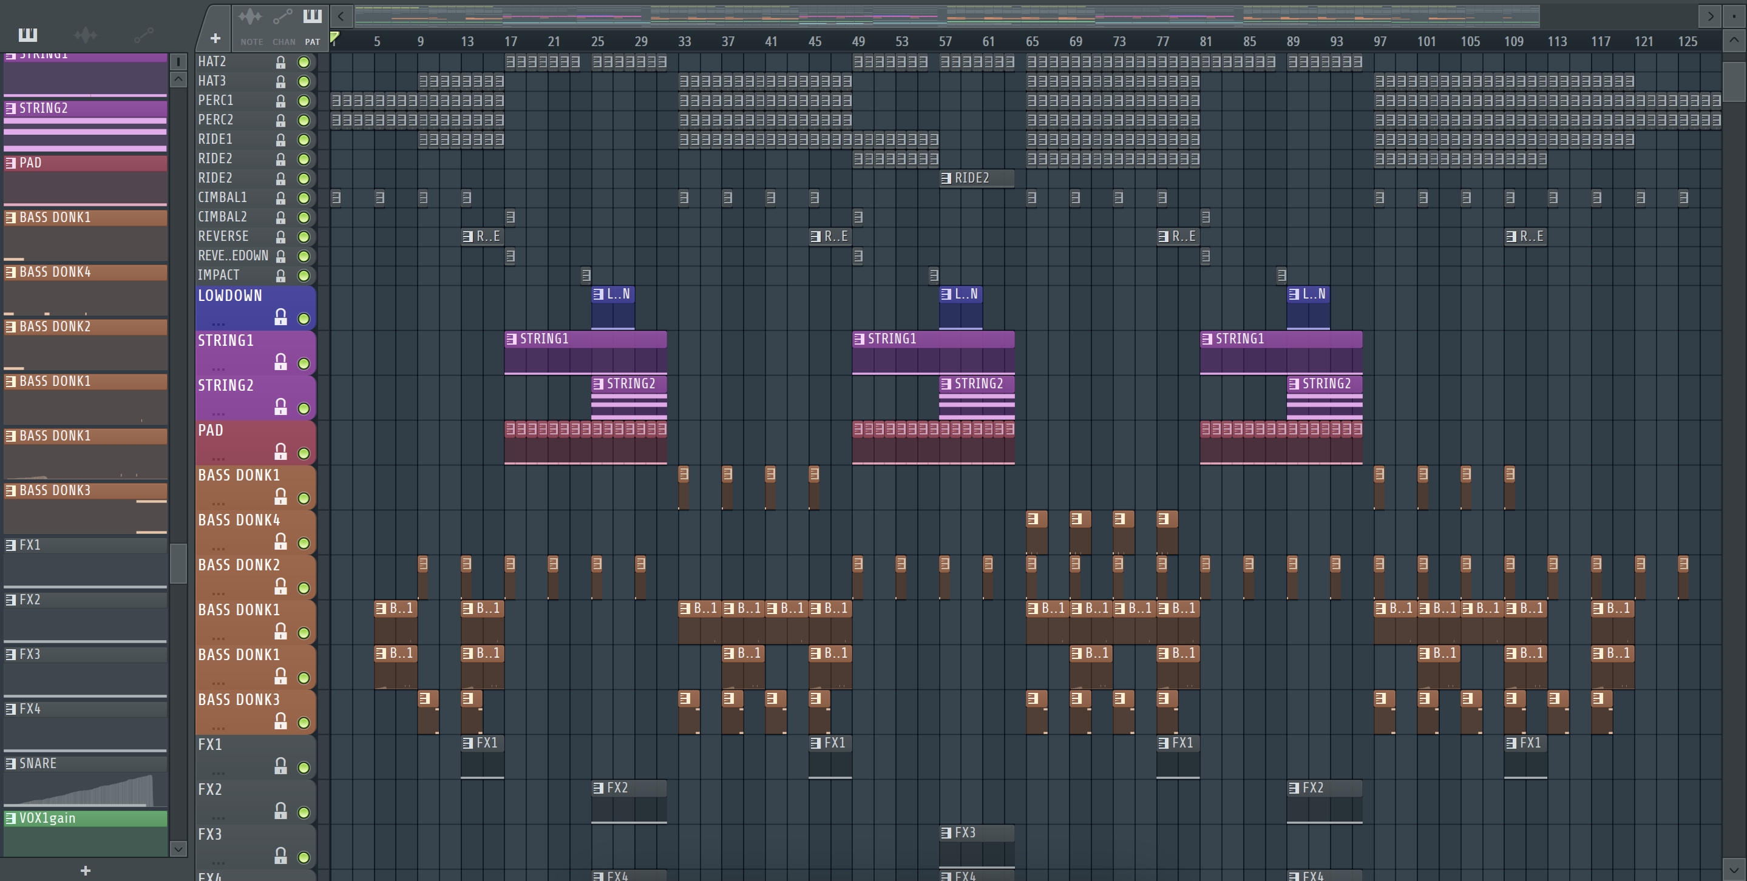Open STRING2 clip menu at bar 25
The width and height of the screenshot is (1747, 881).
click(x=598, y=384)
